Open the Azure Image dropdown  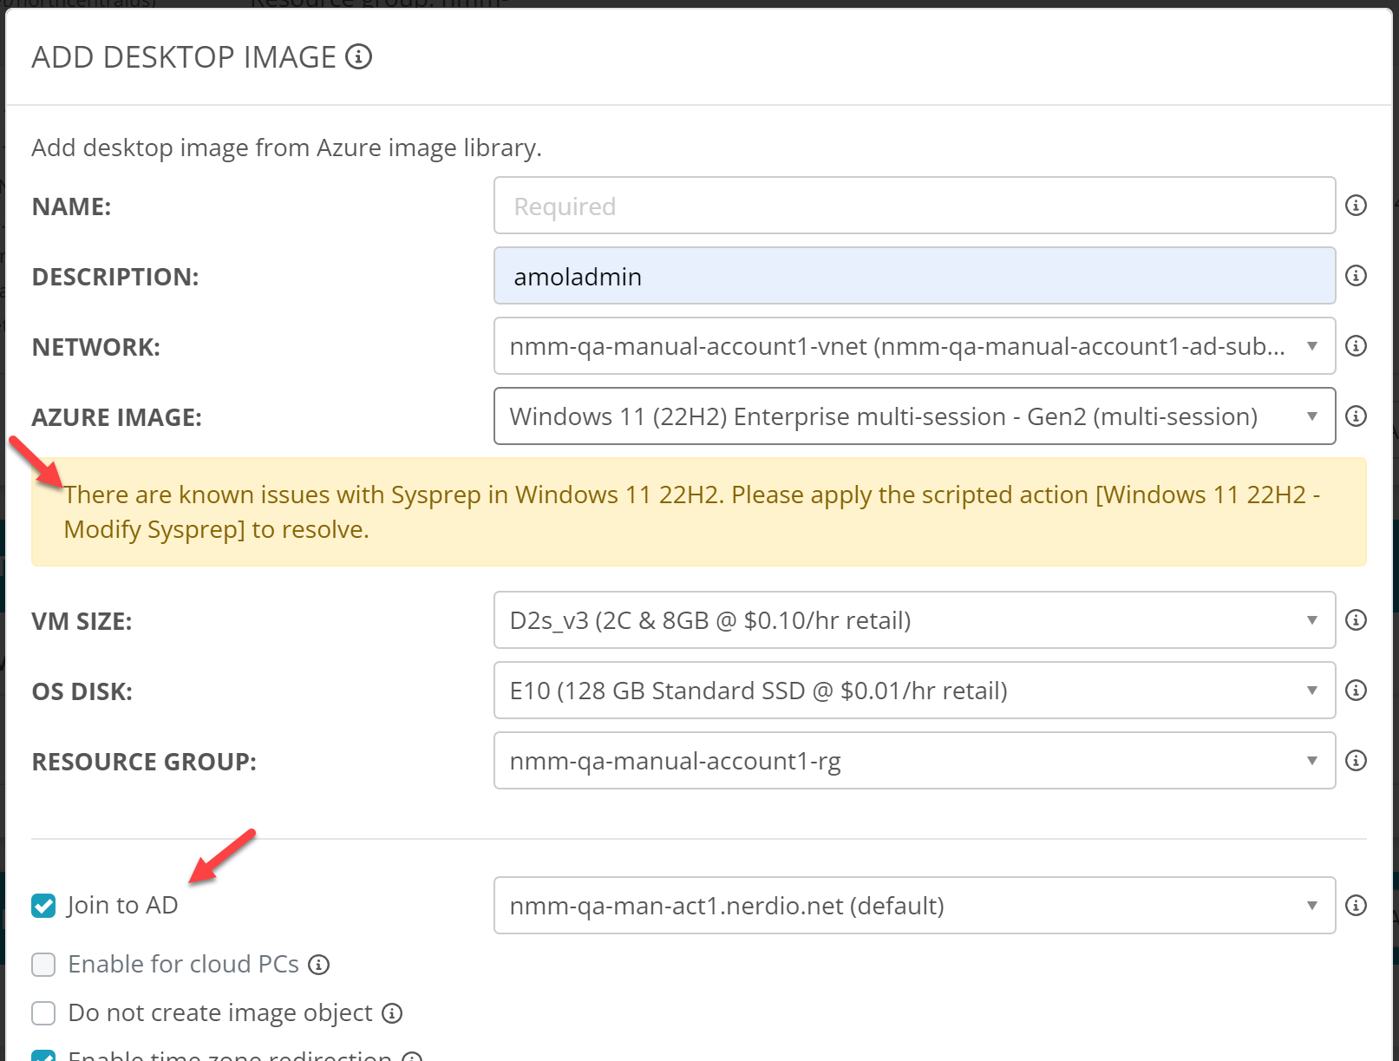point(913,416)
